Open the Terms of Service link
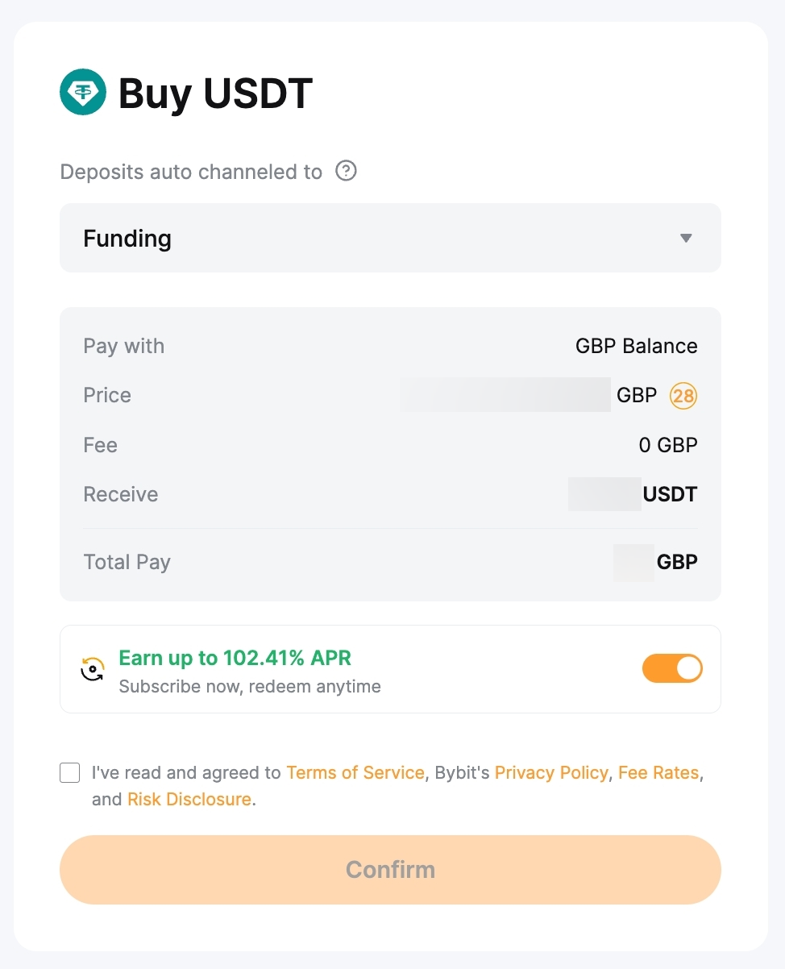Viewport: 785px width, 969px height. point(355,772)
